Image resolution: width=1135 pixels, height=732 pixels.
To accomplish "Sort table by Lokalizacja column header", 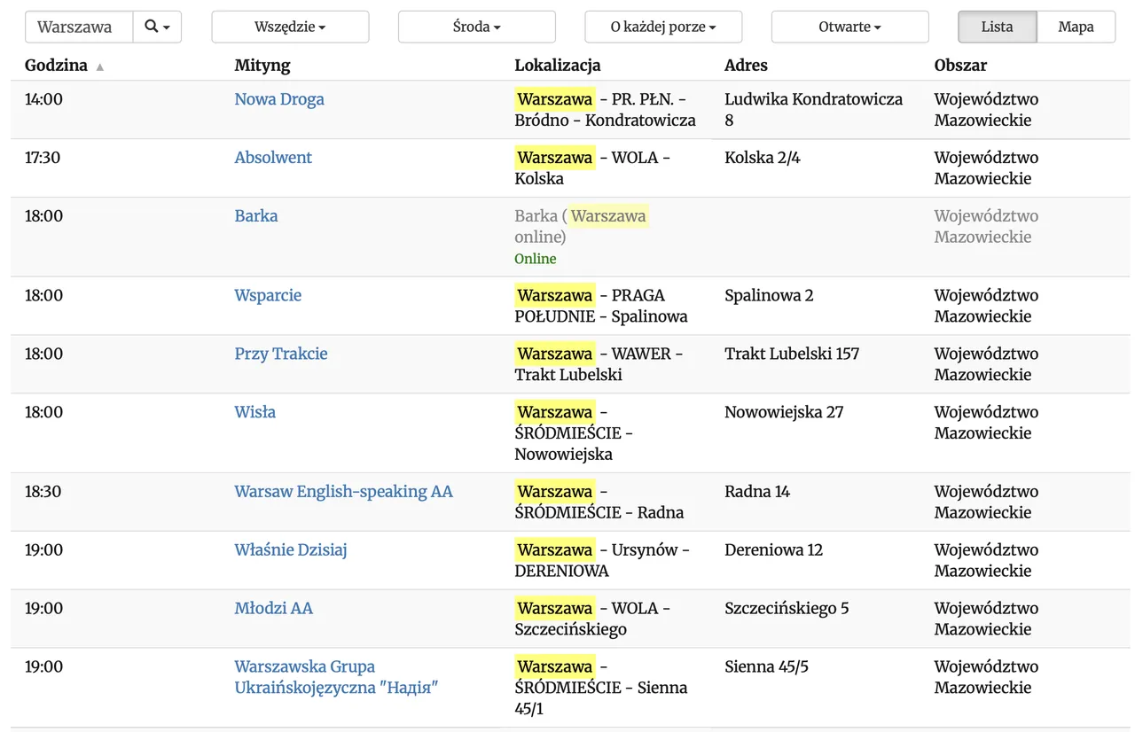I will 557,65.
